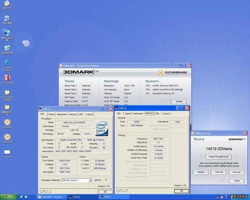Open the Network Places desktop icon

coord(7,35)
